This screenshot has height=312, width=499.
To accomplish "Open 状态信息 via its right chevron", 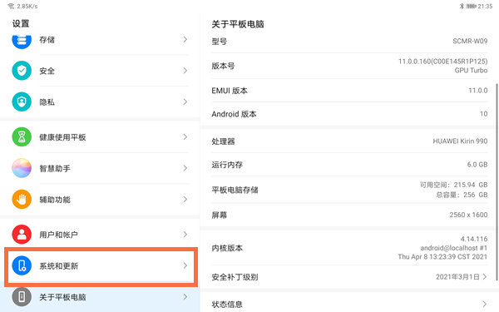I will tap(484, 304).
